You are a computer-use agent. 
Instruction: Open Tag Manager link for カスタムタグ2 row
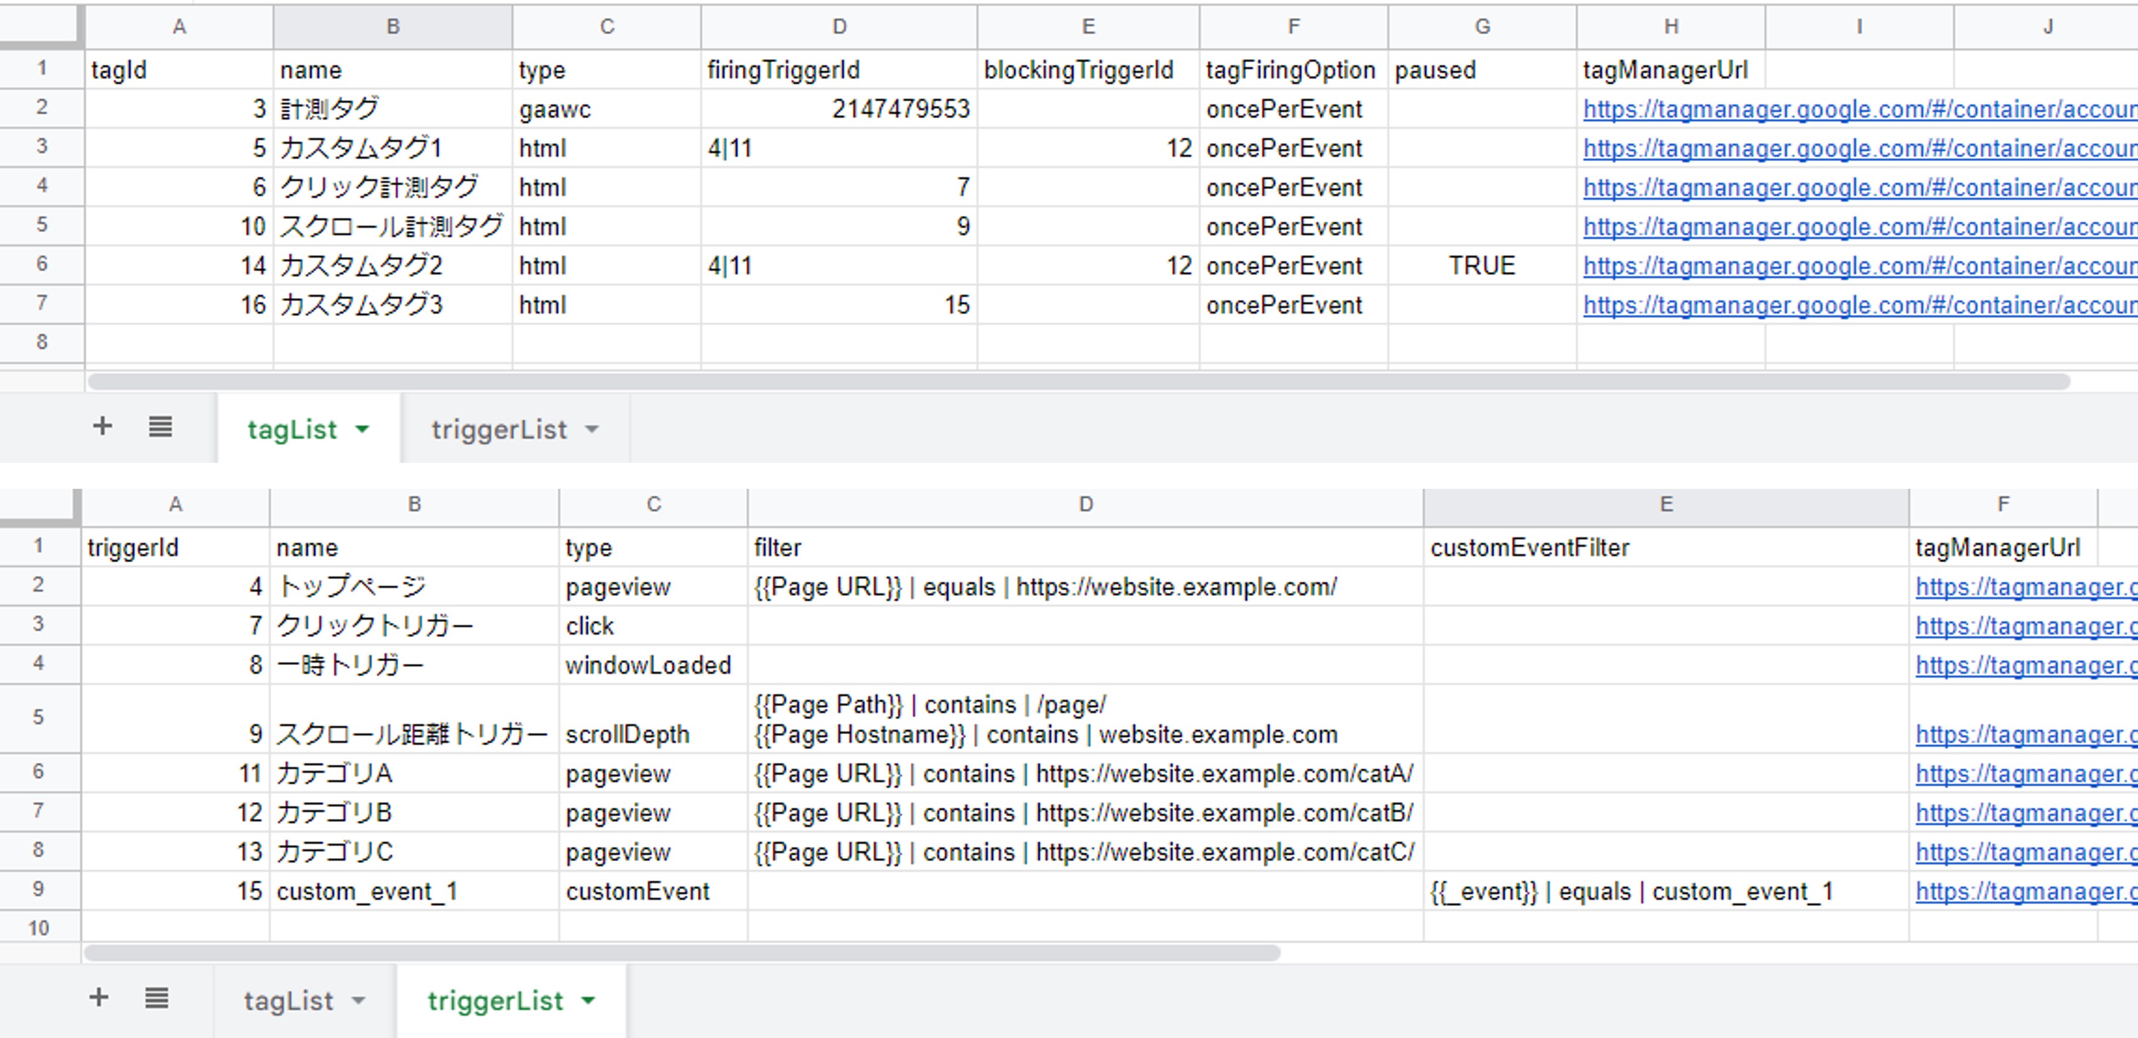1860,266
